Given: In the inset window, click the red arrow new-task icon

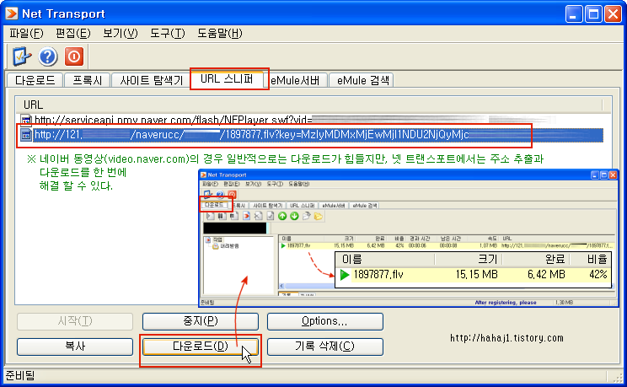Looking at the screenshot, I should [246, 216].
